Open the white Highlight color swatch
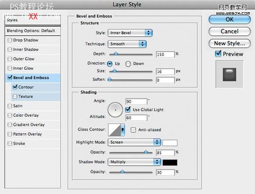 170,143
